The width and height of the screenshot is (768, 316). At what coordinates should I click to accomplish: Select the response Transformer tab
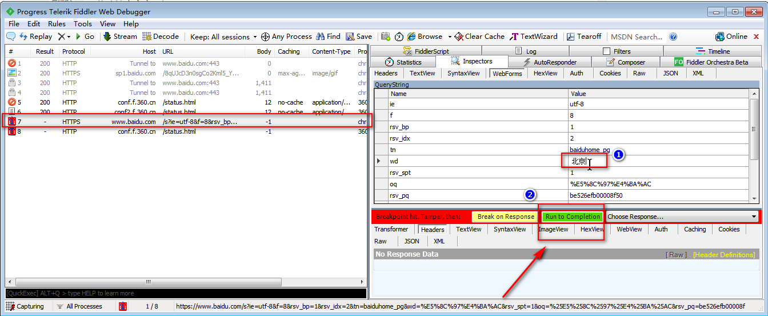point(391,229)
